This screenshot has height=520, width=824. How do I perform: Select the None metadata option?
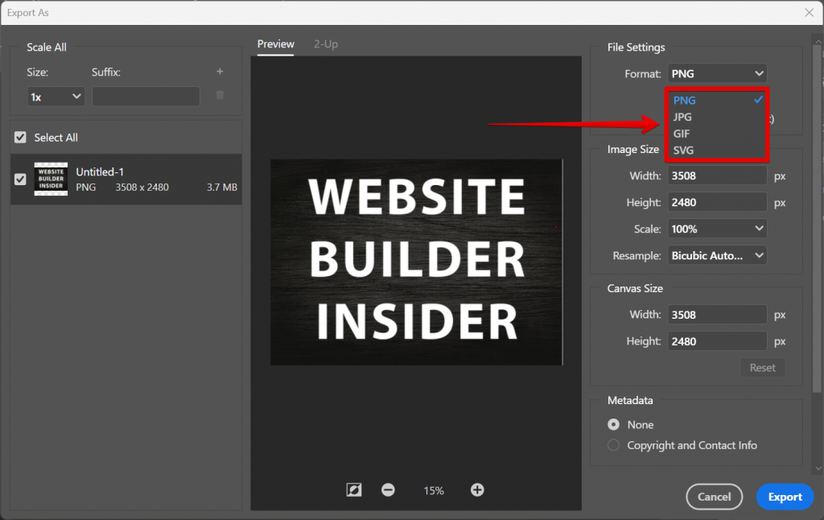click(x=614, y=424)
